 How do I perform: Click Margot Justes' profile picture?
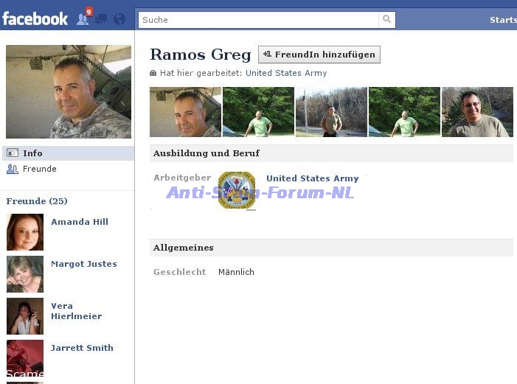click(x=25, y=274)
